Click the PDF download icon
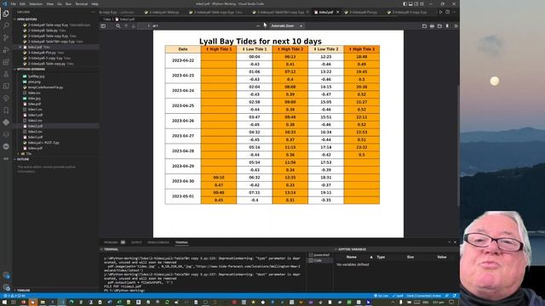Image resolution: width=545 pixels, height=306 pixels. 447,25
